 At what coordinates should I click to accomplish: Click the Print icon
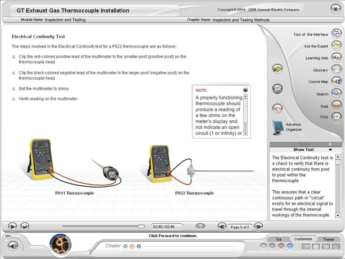click(x=336, y=106)
